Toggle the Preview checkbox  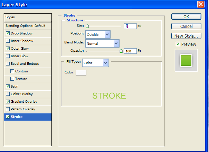(x=178, y=44)
